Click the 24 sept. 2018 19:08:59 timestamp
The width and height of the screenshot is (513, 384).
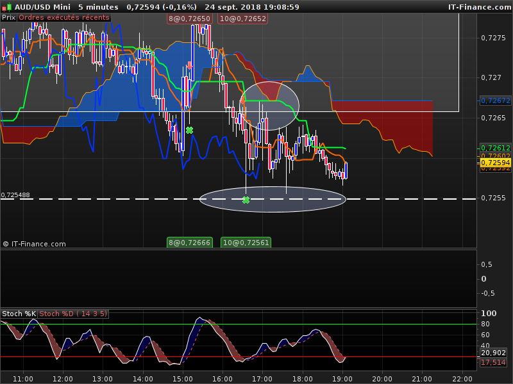[252, 7]
